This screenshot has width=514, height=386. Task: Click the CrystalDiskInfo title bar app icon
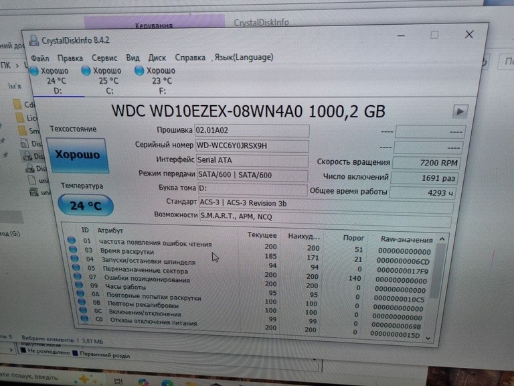pyautogui.click(x=34, y=40)
